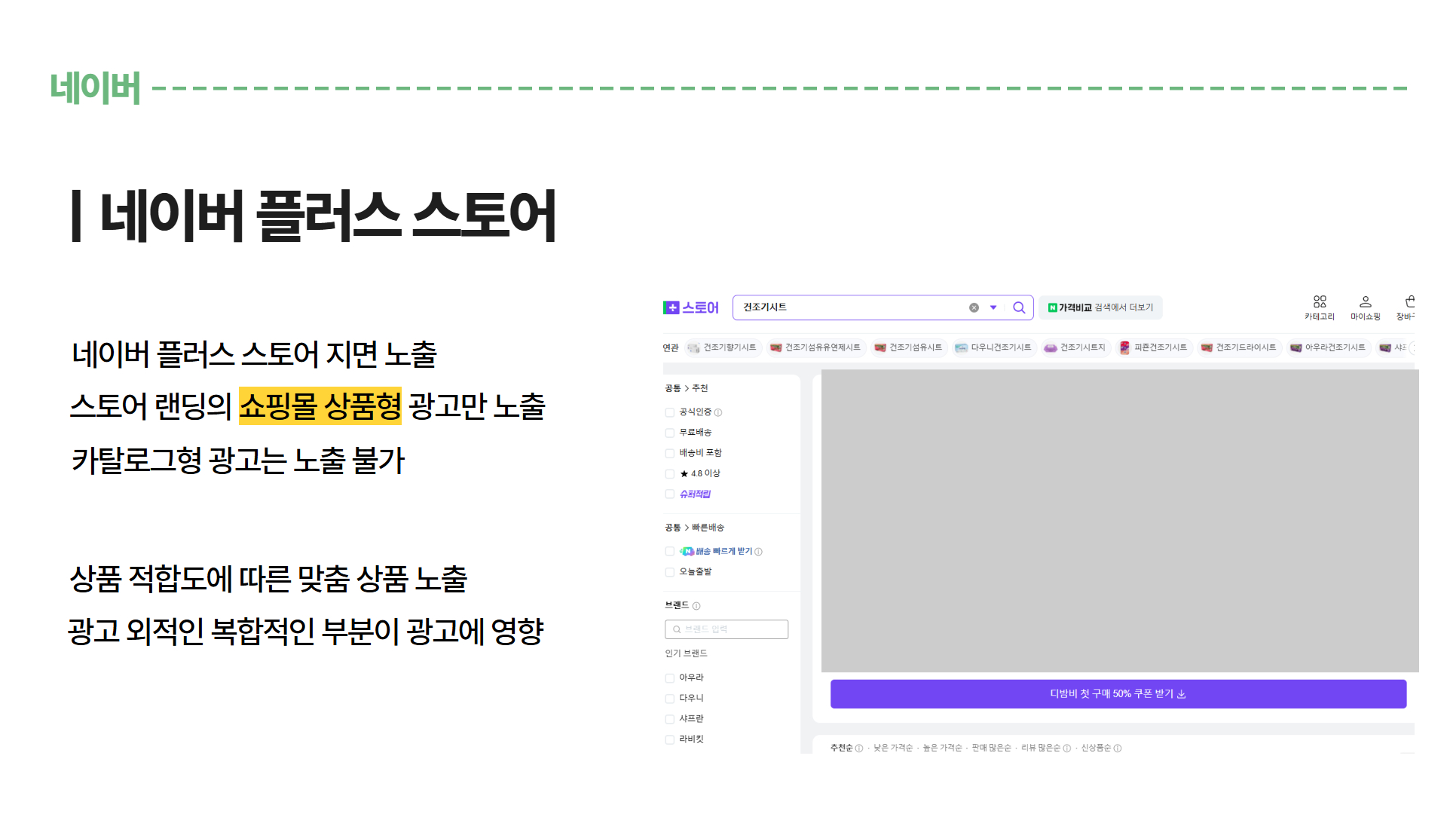Click info icon next to 공식인증
The height and width of the screenshot is (814, 1447).
[718, 412]
